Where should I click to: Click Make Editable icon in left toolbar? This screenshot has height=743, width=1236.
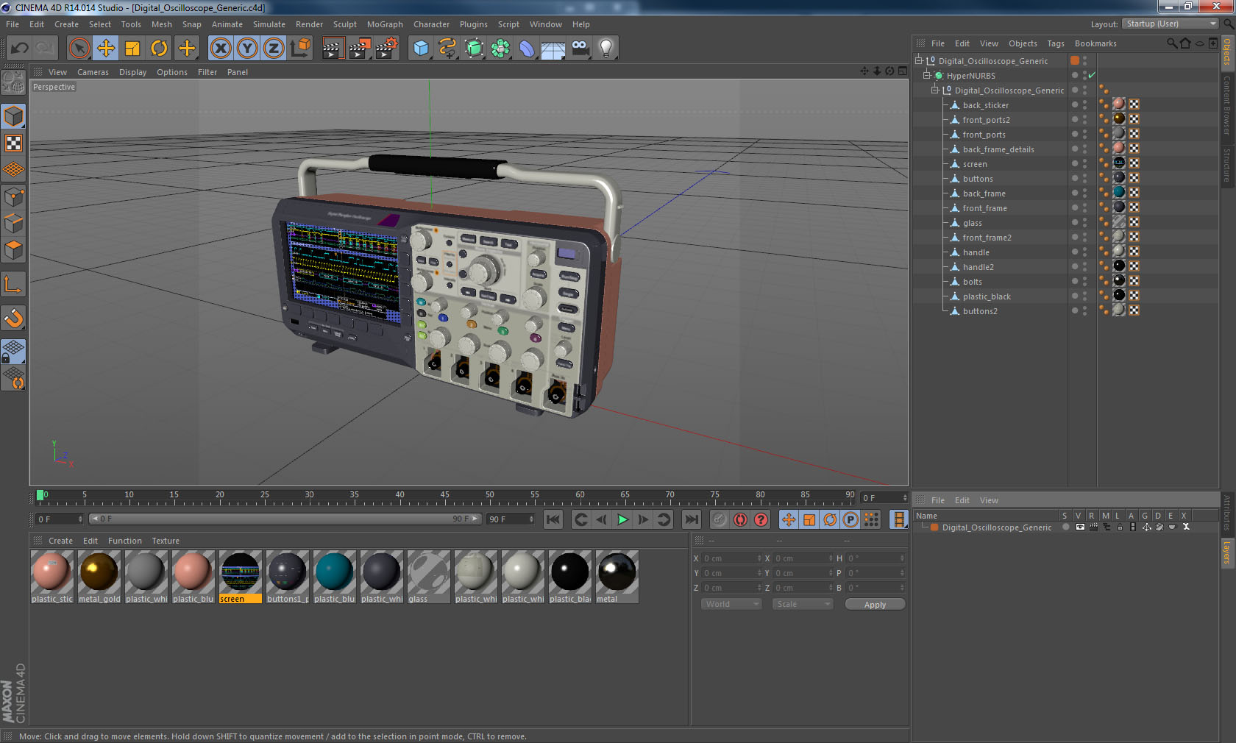13,82
